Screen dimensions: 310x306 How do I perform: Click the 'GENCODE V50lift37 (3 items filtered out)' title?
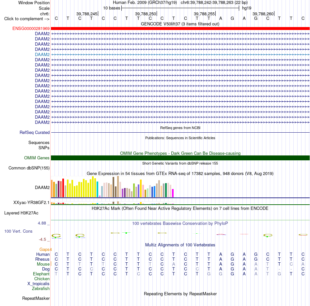[180, 24]
